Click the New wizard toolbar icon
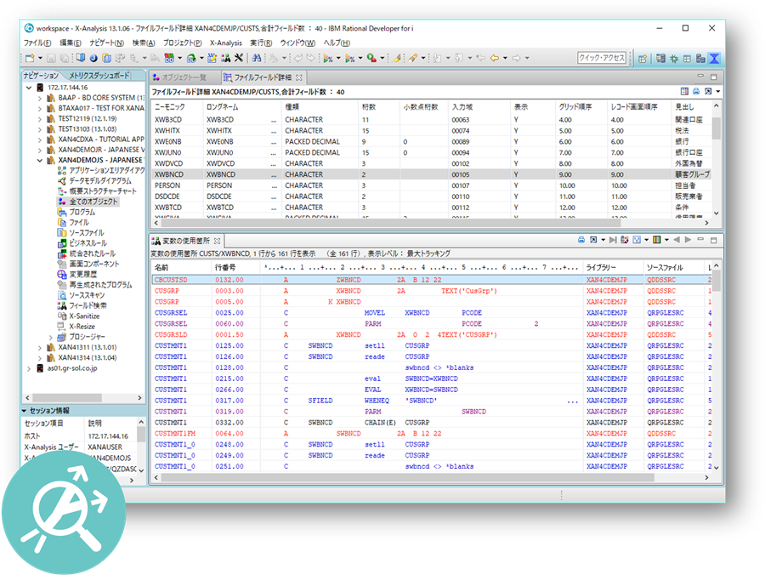 coord(30,58)
